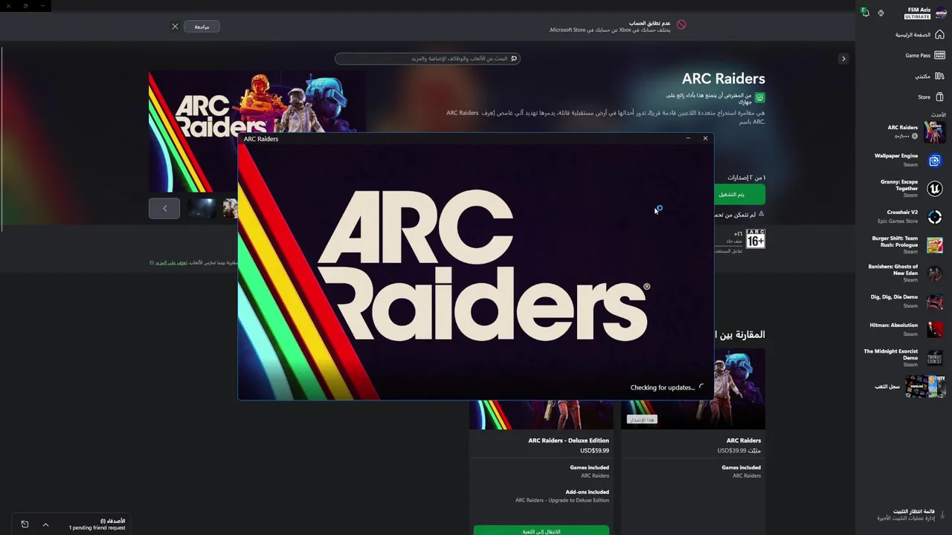Screen dimensions: 952x535
Task: Click the gallery previous arrow button
Action: (x=164, y=208)
